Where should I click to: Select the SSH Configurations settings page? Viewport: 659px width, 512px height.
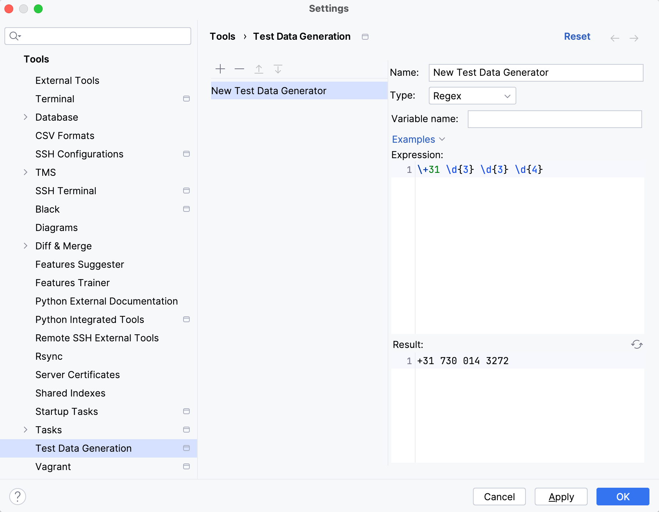coord(79,154)
